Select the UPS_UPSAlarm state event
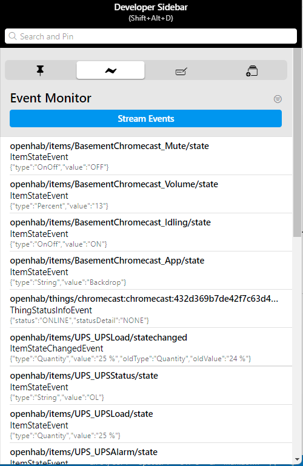Screen dimensions: 303x466 (x=146, y=454)
